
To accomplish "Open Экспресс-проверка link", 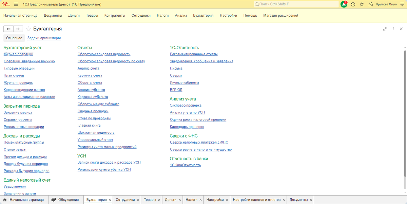I will coord(186,105).
